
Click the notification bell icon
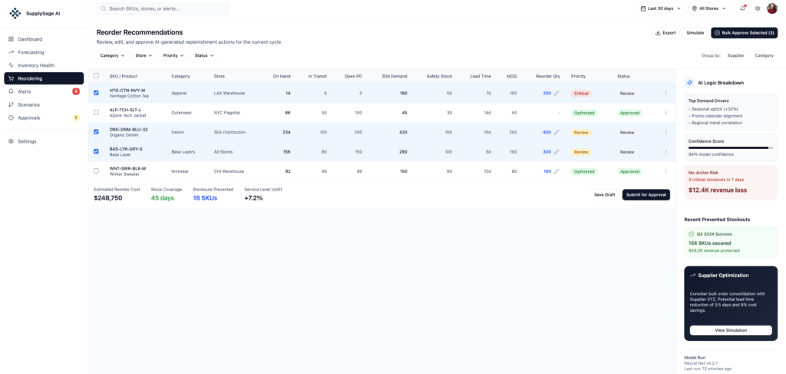(742, 8)
